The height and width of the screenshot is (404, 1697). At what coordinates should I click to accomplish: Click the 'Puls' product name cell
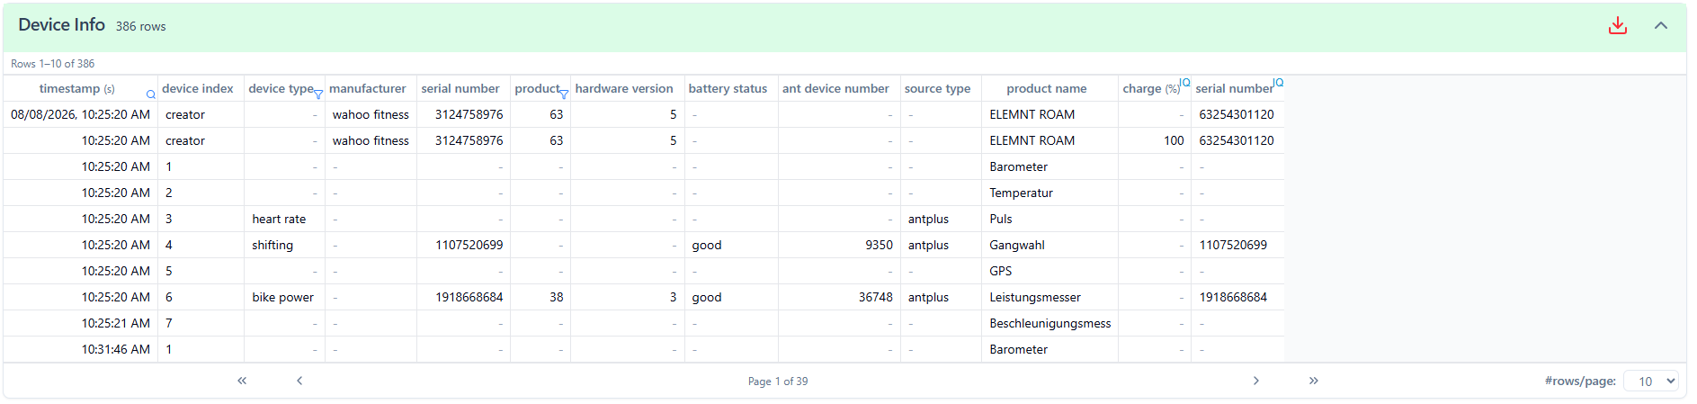coord(1049,219)
